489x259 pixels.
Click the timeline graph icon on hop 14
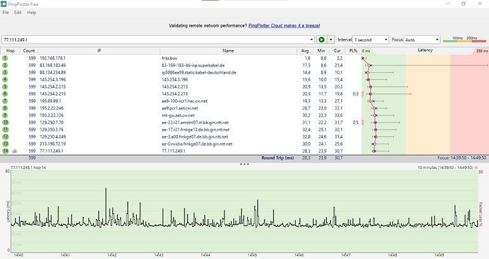pos(15,151)
